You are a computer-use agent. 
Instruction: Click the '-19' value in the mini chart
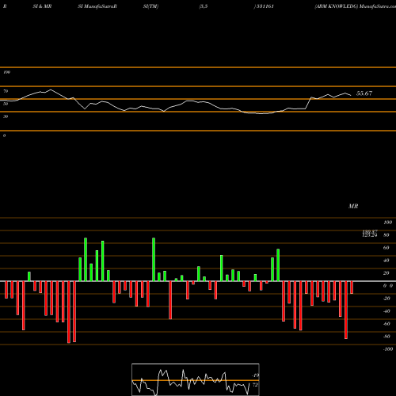point(255,375)
